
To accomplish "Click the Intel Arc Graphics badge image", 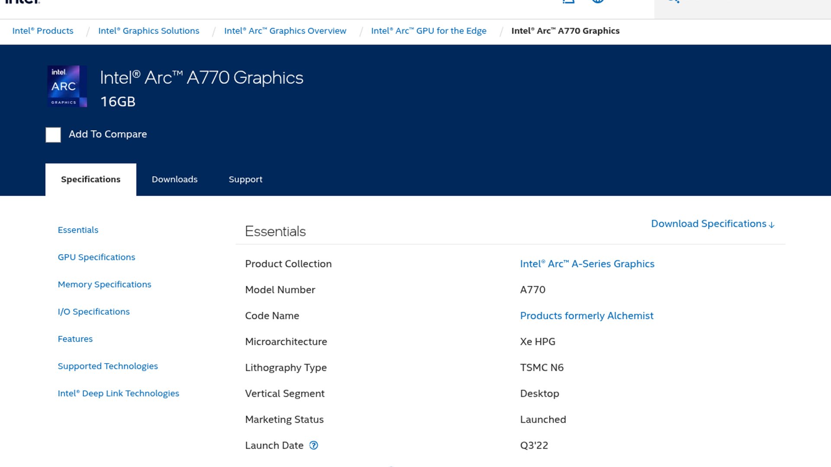I will (x=67, y=86).
